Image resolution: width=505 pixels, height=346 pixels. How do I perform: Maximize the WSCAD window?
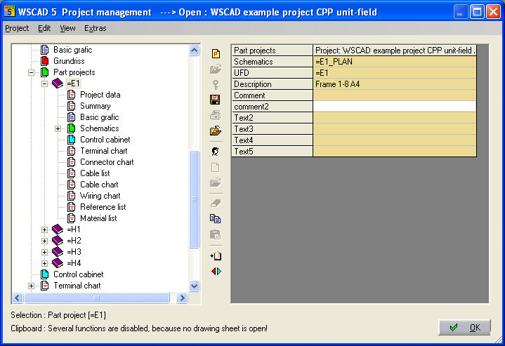tap(477, 12)
